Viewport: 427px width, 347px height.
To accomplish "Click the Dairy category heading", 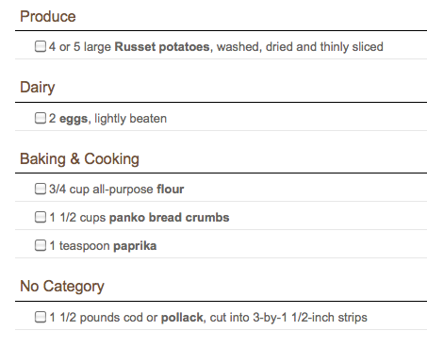I will pyautogui.click(x=38, y=88).
